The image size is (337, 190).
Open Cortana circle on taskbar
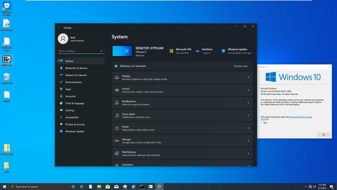tap(73, 187)
